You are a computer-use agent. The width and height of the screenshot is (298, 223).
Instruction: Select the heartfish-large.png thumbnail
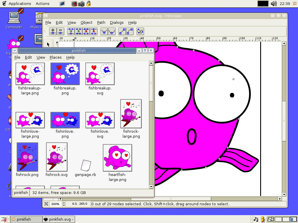point(118,158)
